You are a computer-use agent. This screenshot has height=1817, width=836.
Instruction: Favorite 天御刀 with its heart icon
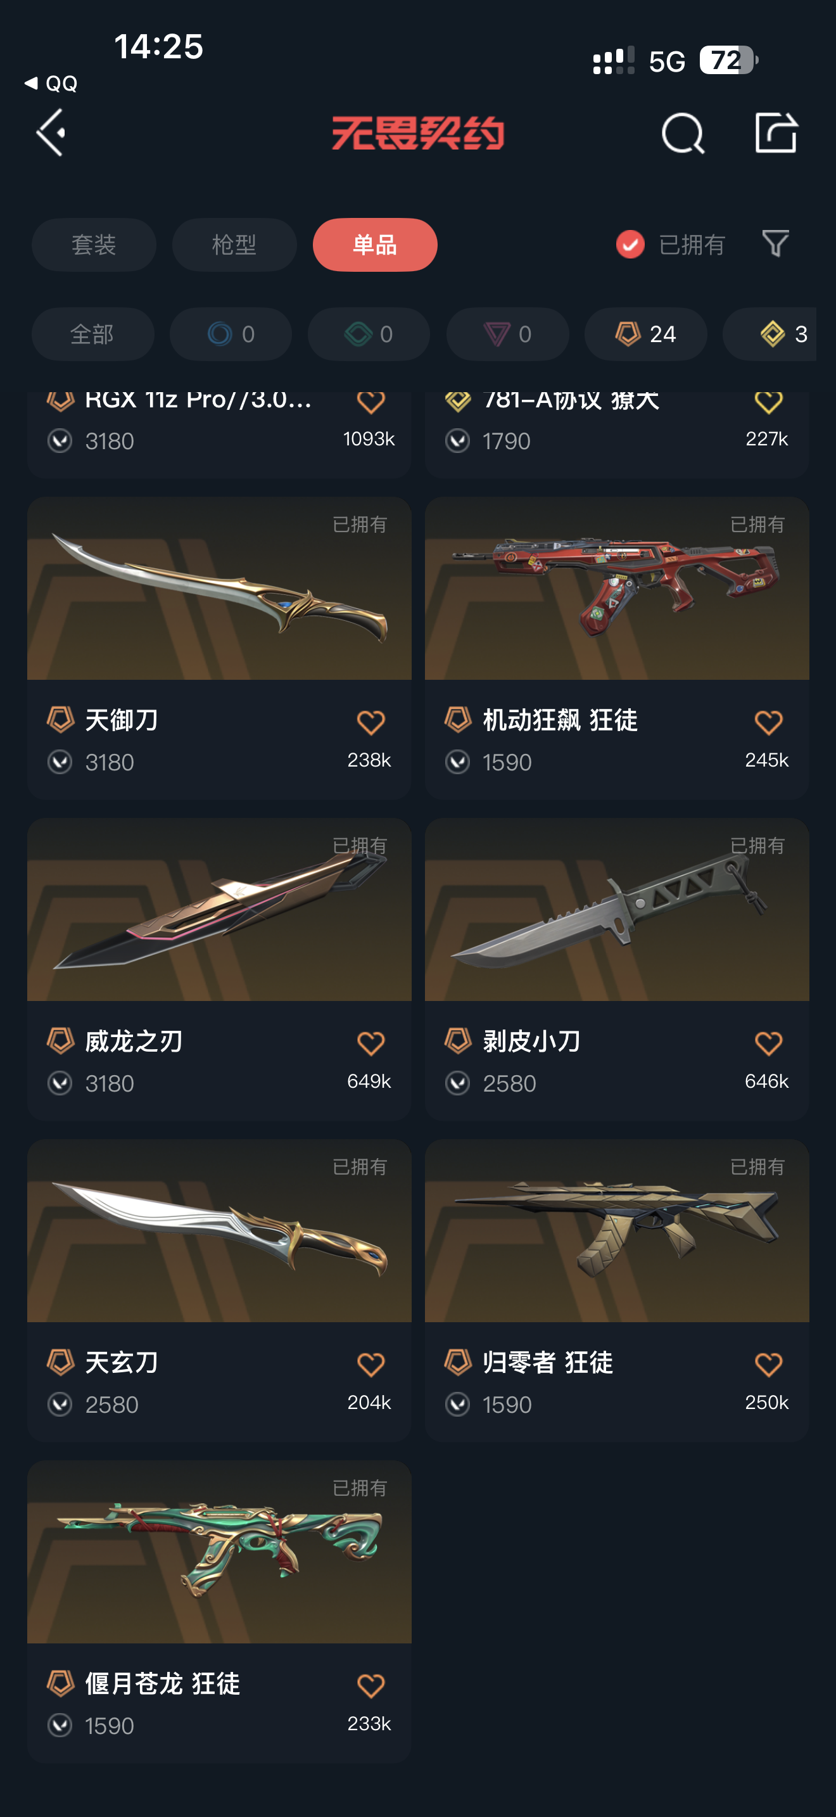click(370, 722)
